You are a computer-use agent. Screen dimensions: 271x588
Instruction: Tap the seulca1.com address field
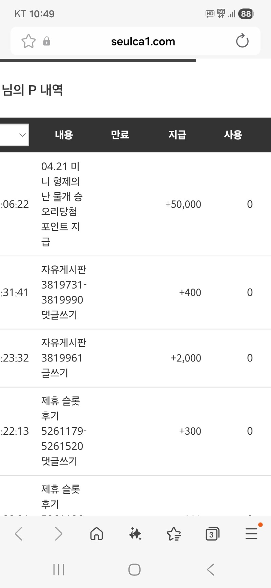pyautogui.click(x=143, y=41)
